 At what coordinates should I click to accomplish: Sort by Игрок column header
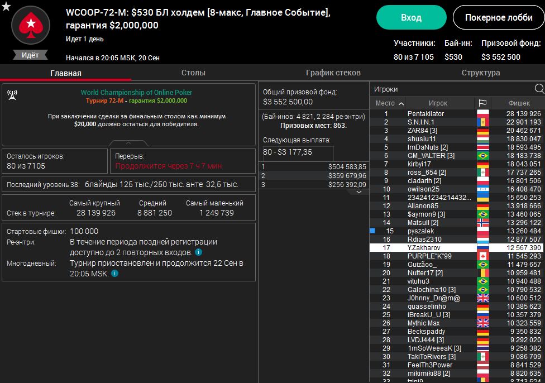point(438,103)
